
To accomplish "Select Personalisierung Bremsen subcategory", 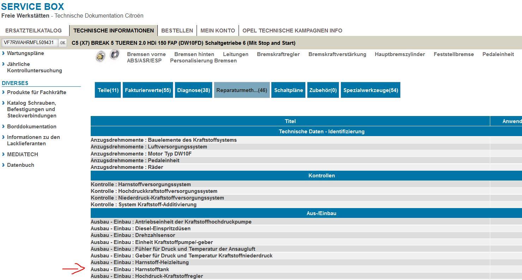I will 203,61.
